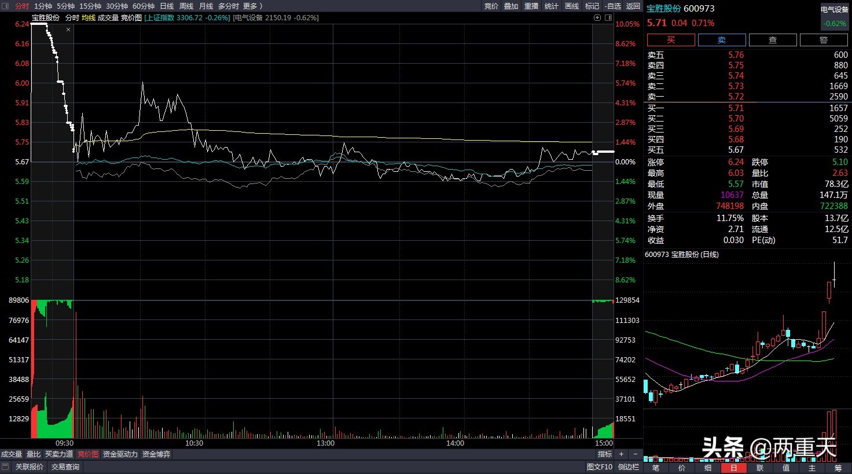Click the up-arrow circle icon in chart header
The image size is (852, 474).
(x=597, y=18)
